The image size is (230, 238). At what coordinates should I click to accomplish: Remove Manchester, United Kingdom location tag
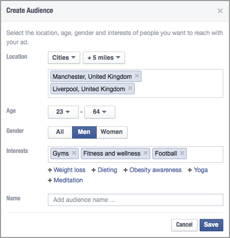137,76
